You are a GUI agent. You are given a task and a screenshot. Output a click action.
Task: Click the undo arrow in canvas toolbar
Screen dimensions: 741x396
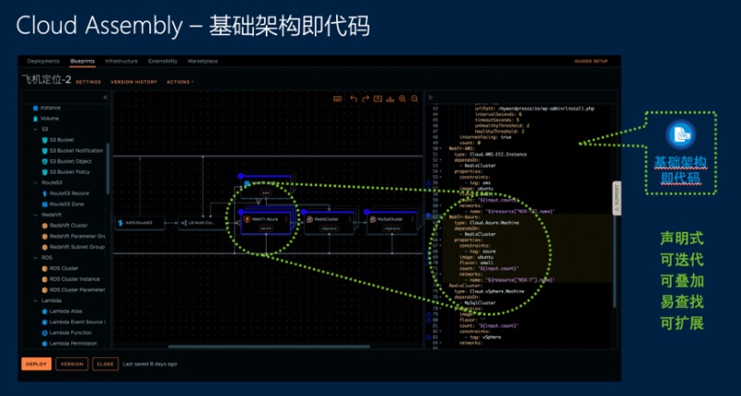353,98
